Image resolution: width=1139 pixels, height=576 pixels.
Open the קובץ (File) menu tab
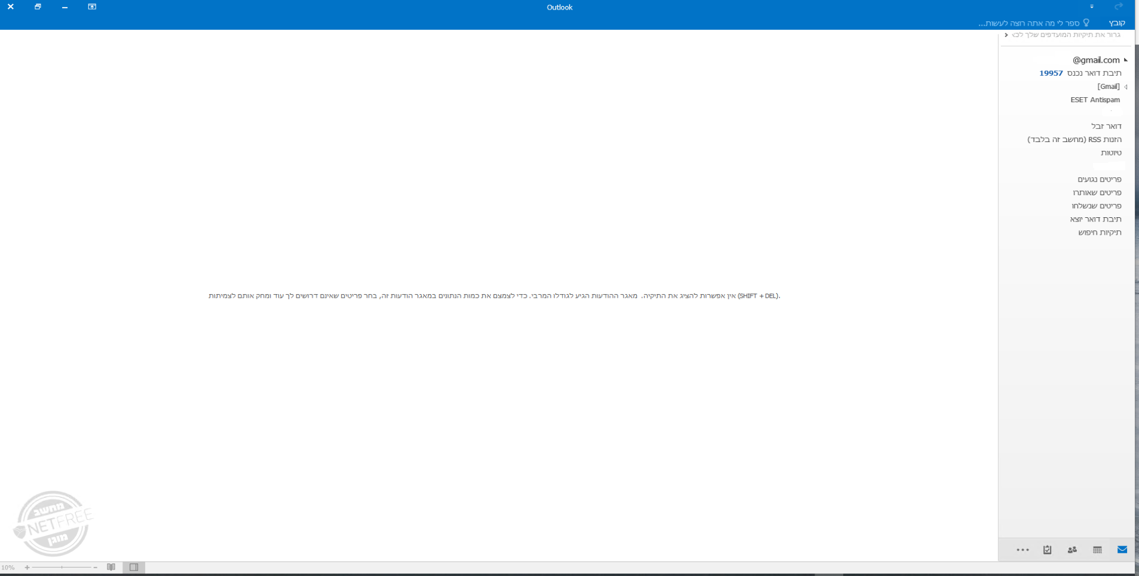[1116, 23]
